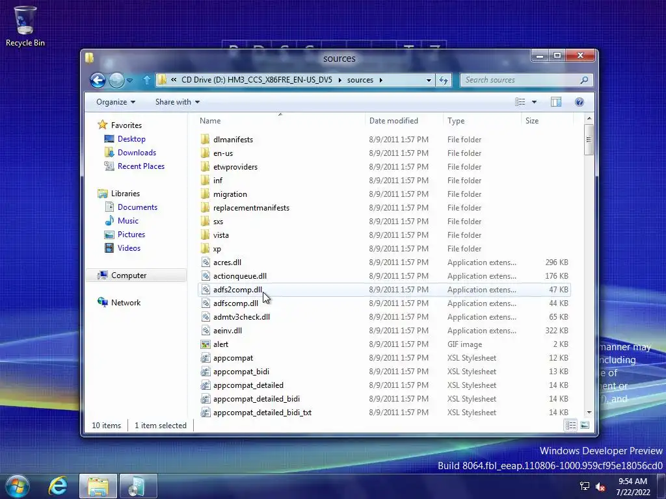Click the search magnifier icon
Image resolution: width=666 pixels, height=499 pixels.
click(x=585, y=80)
